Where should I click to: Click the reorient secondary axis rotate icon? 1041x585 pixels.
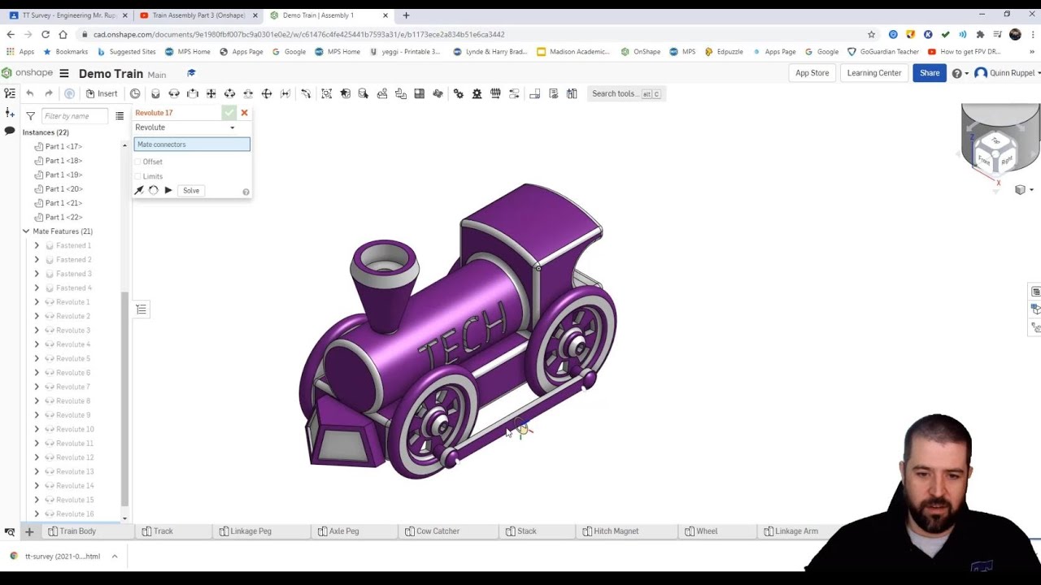coord(154,190)
